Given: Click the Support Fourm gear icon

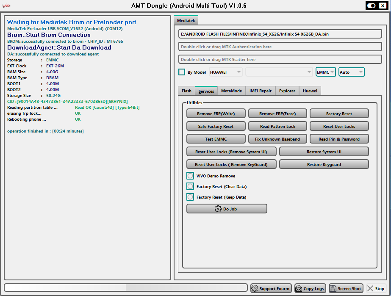Looking at the screenshot, I should click(254, 288).
